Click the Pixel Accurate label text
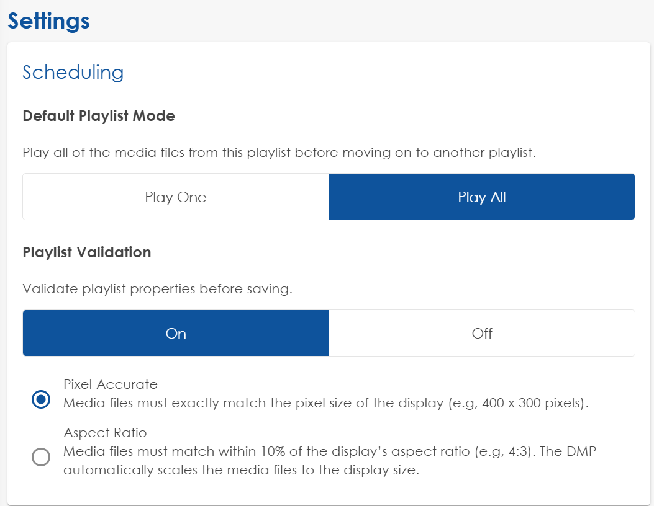Image resolution: width=654 pixels, height=506 pixels. [111, 384]
